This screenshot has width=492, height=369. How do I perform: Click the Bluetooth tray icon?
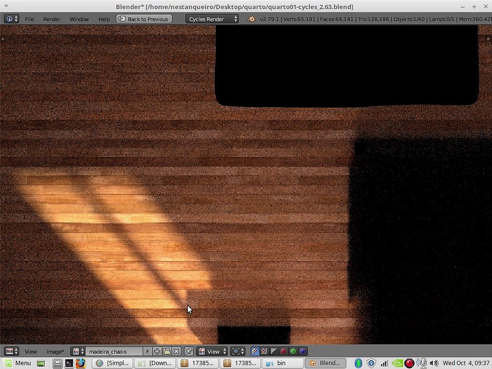click(358, 363)
